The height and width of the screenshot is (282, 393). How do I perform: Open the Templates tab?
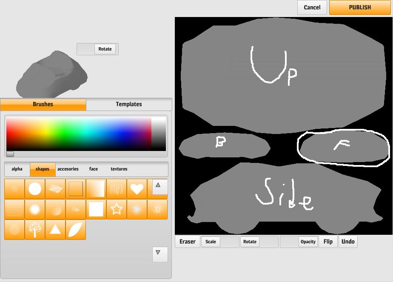(129, 104)
